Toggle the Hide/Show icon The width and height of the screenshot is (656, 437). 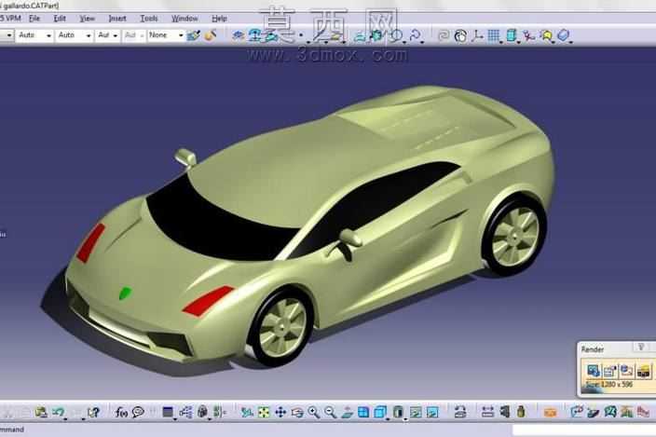pos(416,413)
